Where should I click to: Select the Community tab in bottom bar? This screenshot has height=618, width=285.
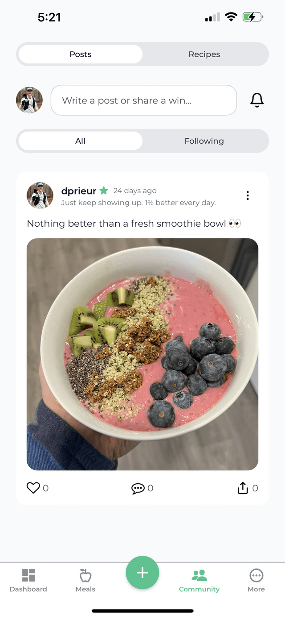pos(199,581)
